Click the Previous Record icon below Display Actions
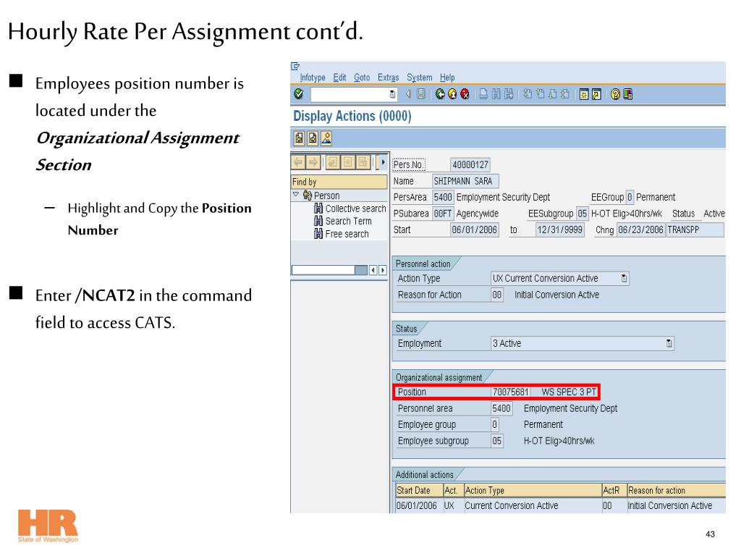 [299, 138]
